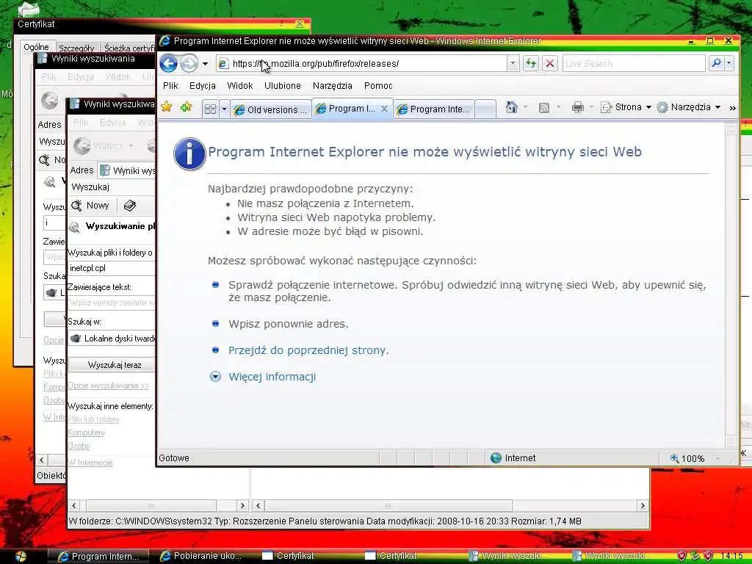752x564 pixels.
Task: Refresh the page with green arrows icon
Action: click(530, 63)
